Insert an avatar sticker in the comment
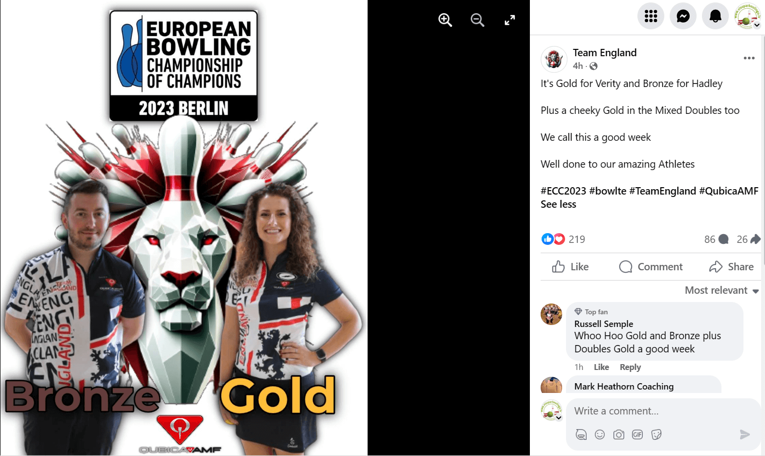The height and width of the screenshot is (456, 765). 581,434
